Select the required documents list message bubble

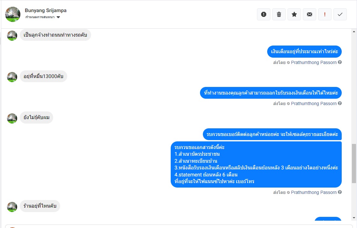(x=256, y=164)
